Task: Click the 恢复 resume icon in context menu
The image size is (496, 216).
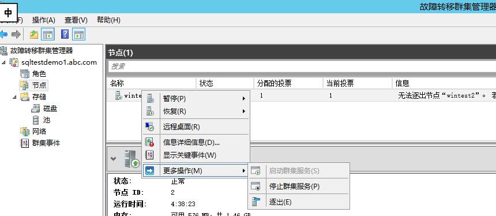Action: pos(149,111)
